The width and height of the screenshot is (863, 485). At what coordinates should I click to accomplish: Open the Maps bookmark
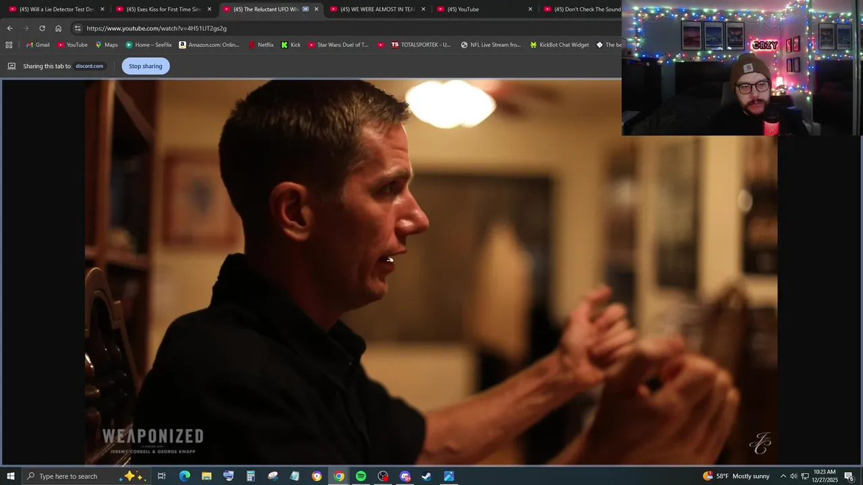point(107,45)
